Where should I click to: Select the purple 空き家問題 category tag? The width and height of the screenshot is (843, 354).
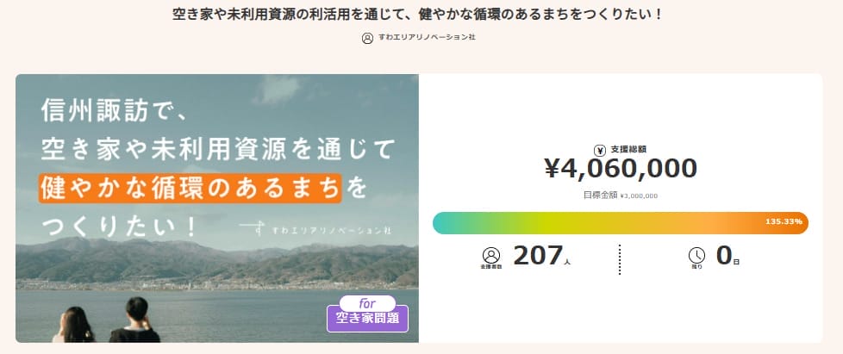367,320
